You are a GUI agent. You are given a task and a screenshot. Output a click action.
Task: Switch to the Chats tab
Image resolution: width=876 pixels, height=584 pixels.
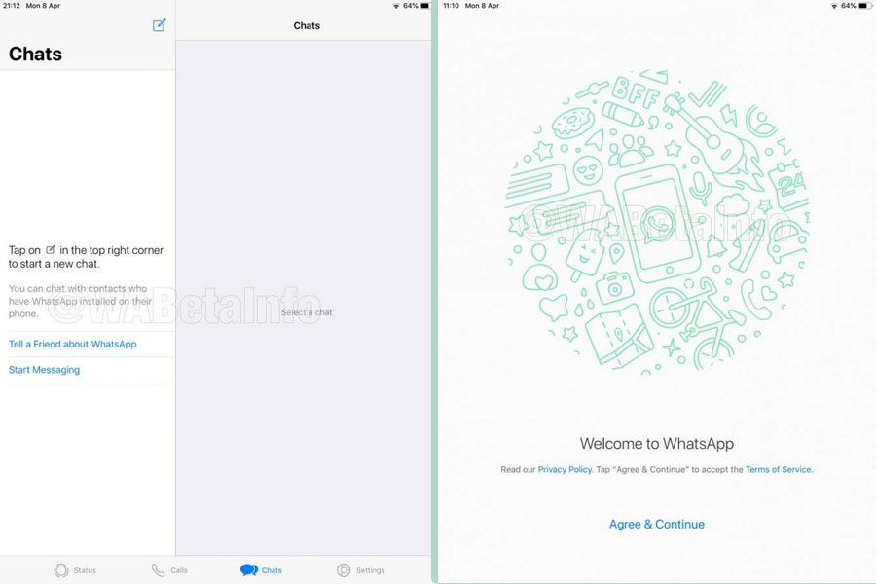click(x=261, y=570)
